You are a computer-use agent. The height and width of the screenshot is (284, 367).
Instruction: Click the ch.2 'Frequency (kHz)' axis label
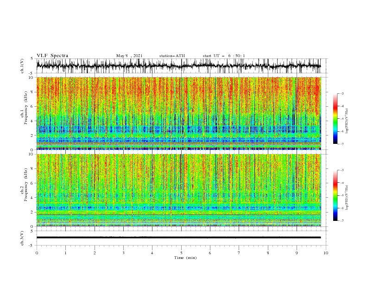click(x=26, y=185)
